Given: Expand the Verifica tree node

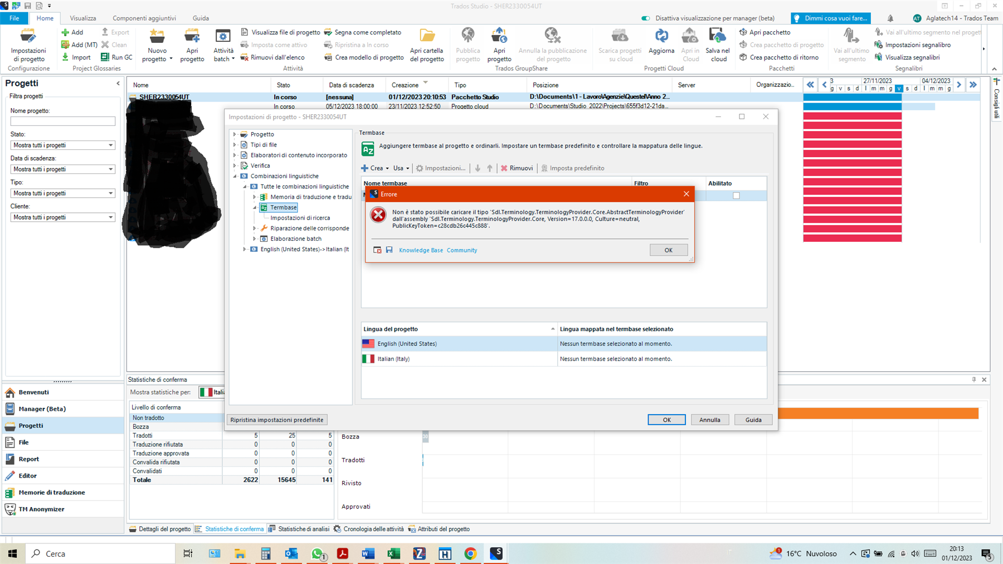Looking at the screenshot, I should coord(235,166).
